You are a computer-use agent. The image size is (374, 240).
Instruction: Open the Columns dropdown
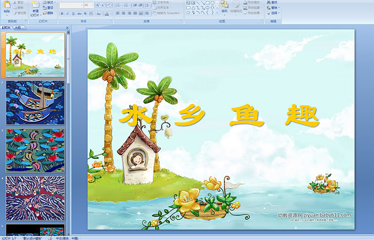pos(147,13)
